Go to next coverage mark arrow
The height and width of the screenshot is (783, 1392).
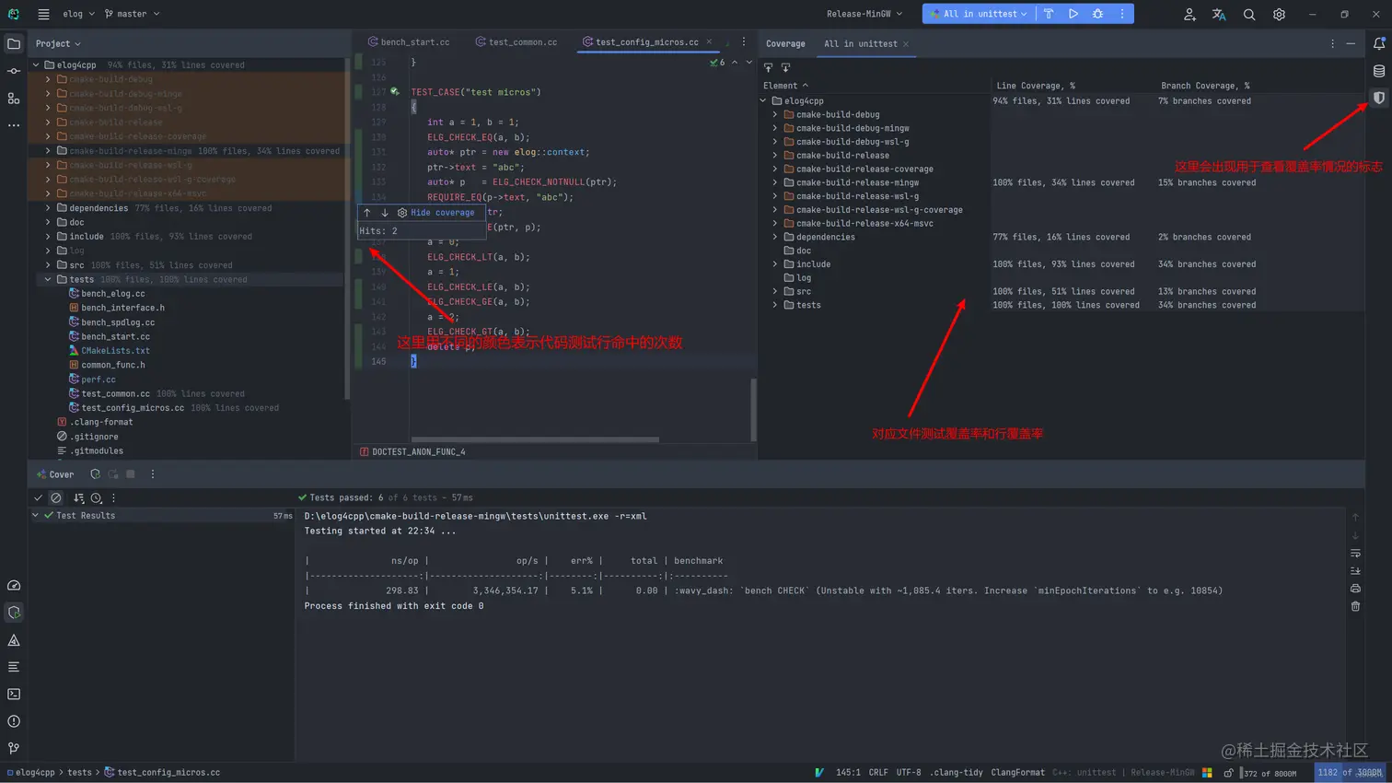(x=385, y=213)
